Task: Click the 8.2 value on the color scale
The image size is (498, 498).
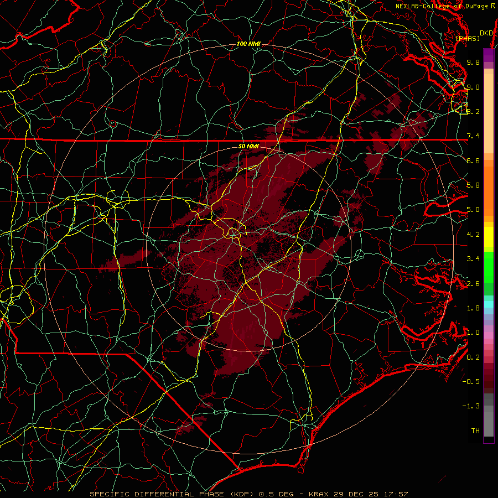Action: (473, 111)
